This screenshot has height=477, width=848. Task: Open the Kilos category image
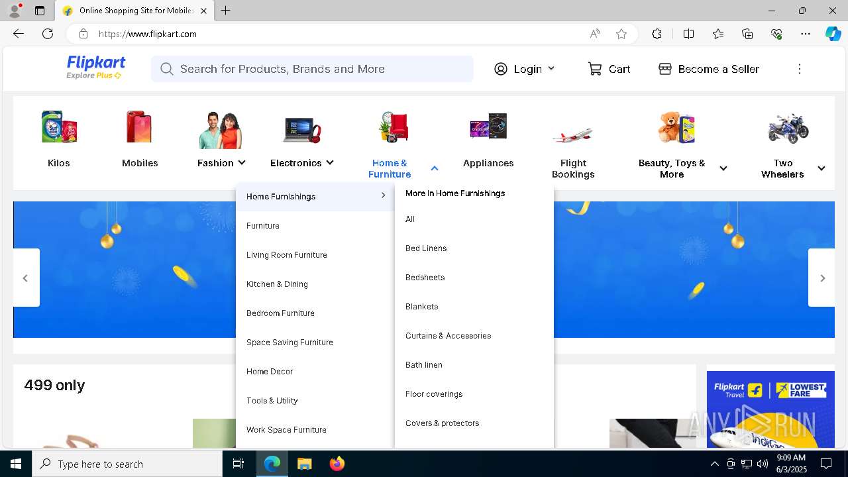59,127
